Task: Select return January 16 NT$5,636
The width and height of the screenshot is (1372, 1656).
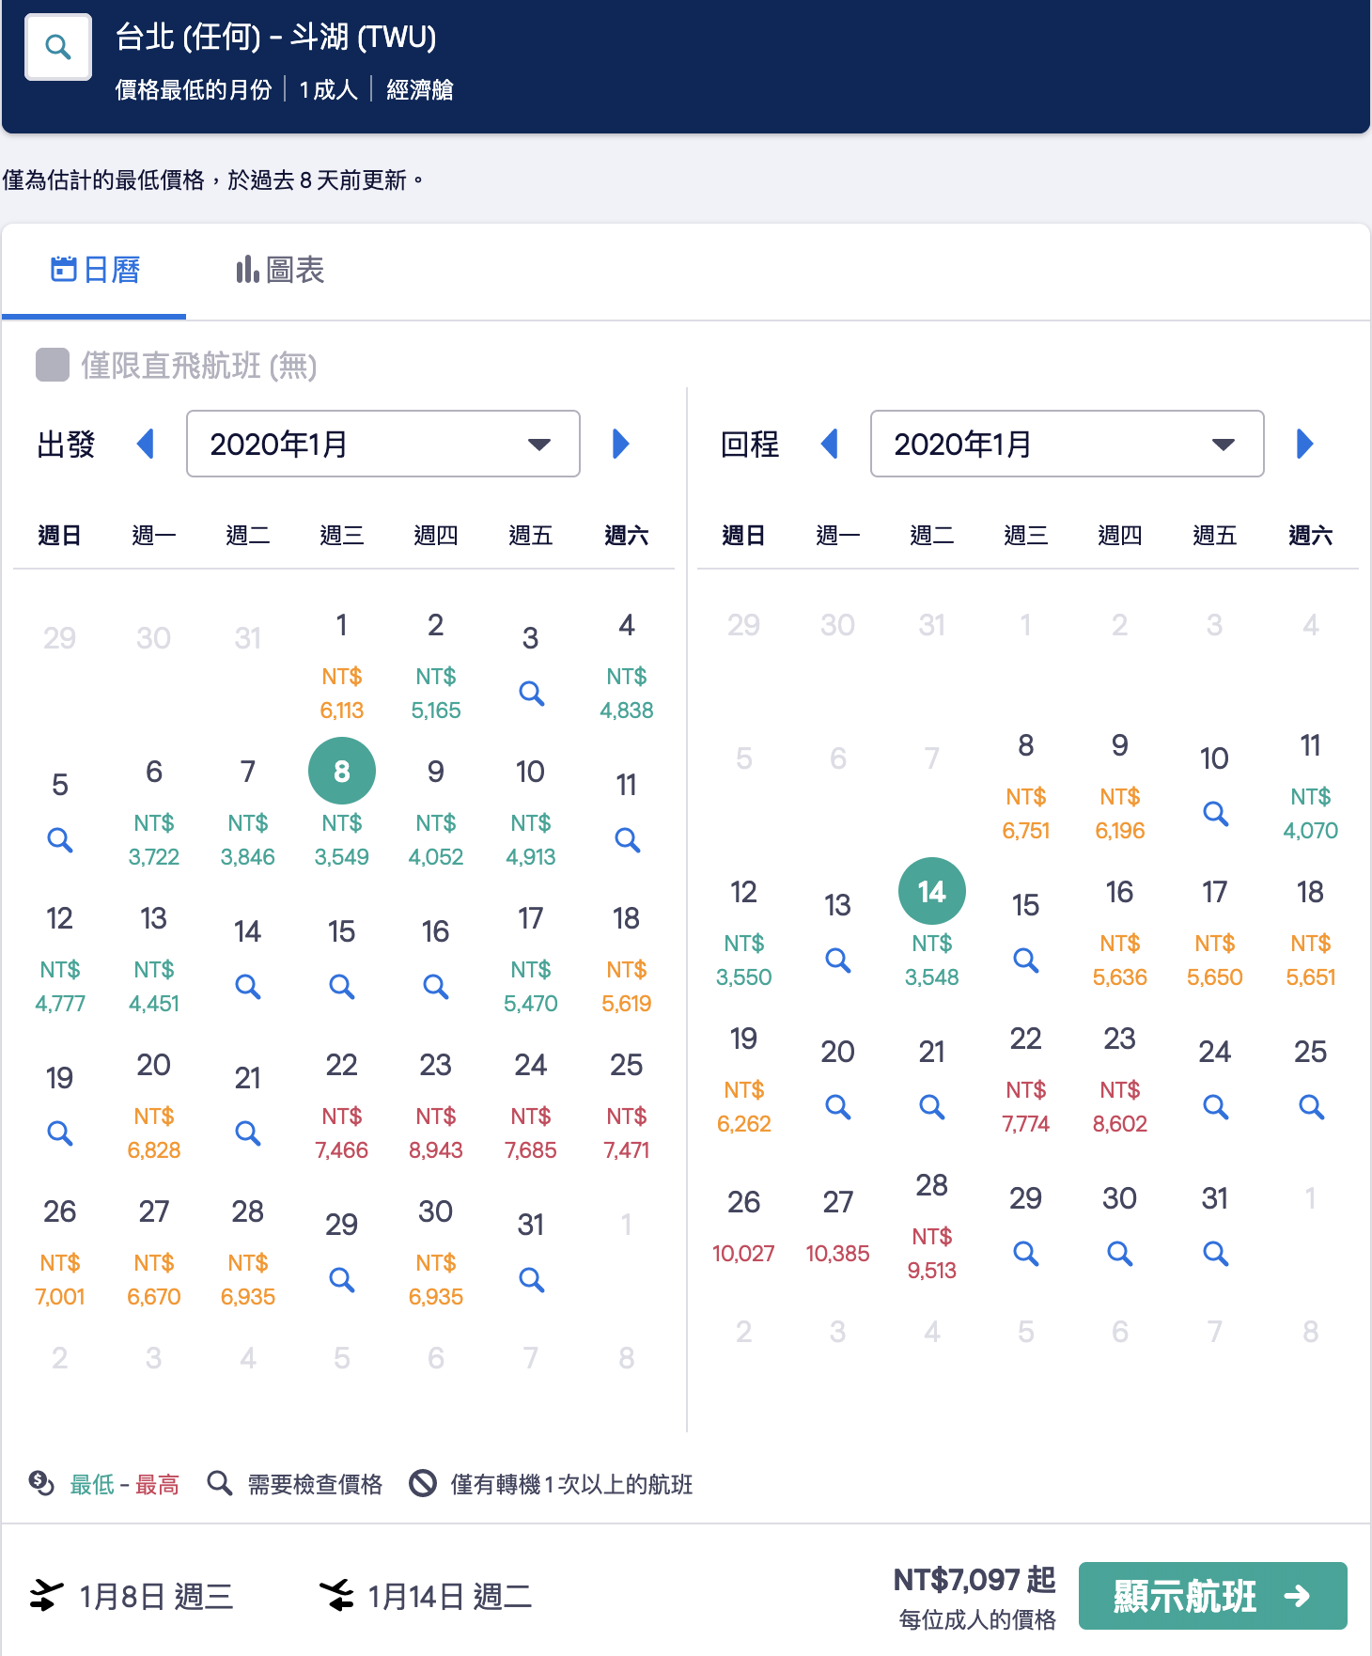Action: pyautogui.click(x=1120, y=933)
